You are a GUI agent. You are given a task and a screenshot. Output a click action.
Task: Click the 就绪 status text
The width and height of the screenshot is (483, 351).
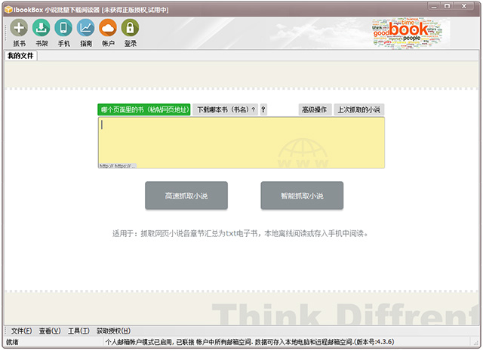[x=12, y=342]
